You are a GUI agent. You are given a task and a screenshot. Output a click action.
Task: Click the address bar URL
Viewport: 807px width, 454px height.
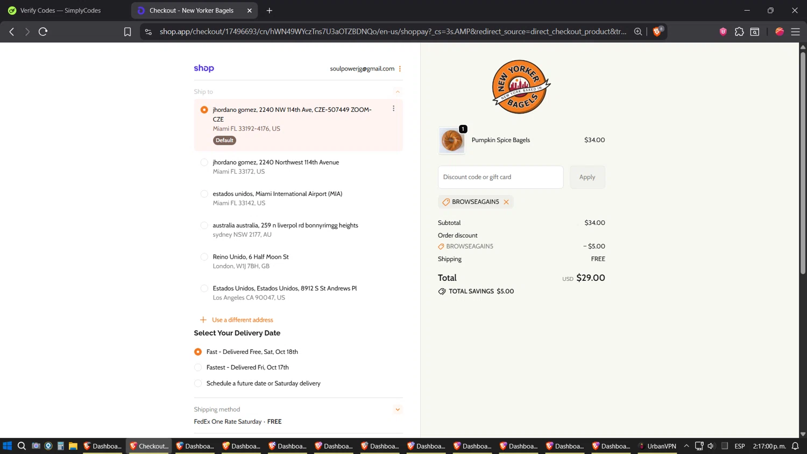(x=393, y=32)
